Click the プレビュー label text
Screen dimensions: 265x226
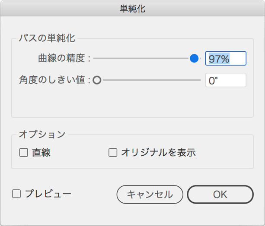pos(48,194)
